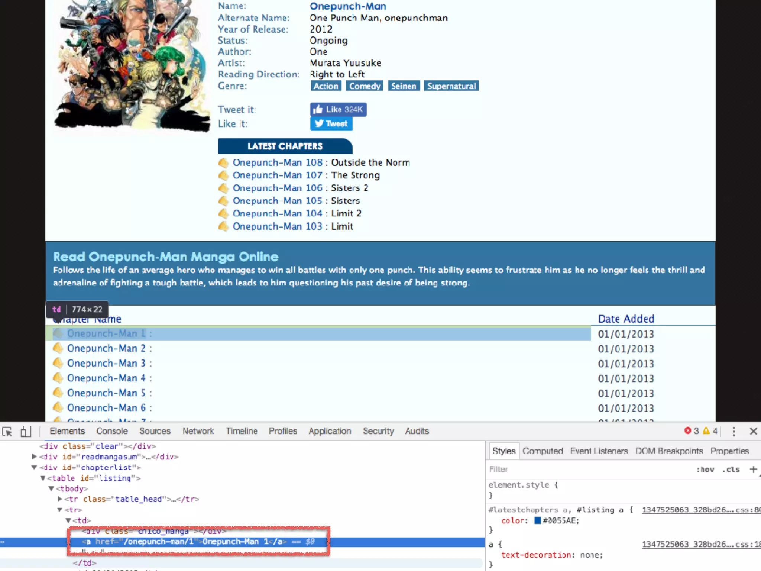The height and width of the screenshot is (571, 761).
Task: Expand the table_head tr node
Action: click(60, 499)
